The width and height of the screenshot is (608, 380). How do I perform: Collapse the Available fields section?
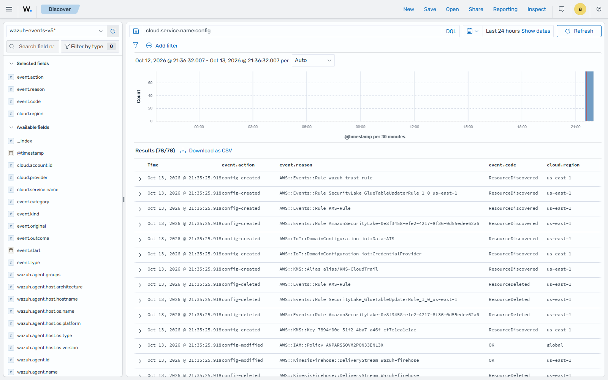click(11, 127)
